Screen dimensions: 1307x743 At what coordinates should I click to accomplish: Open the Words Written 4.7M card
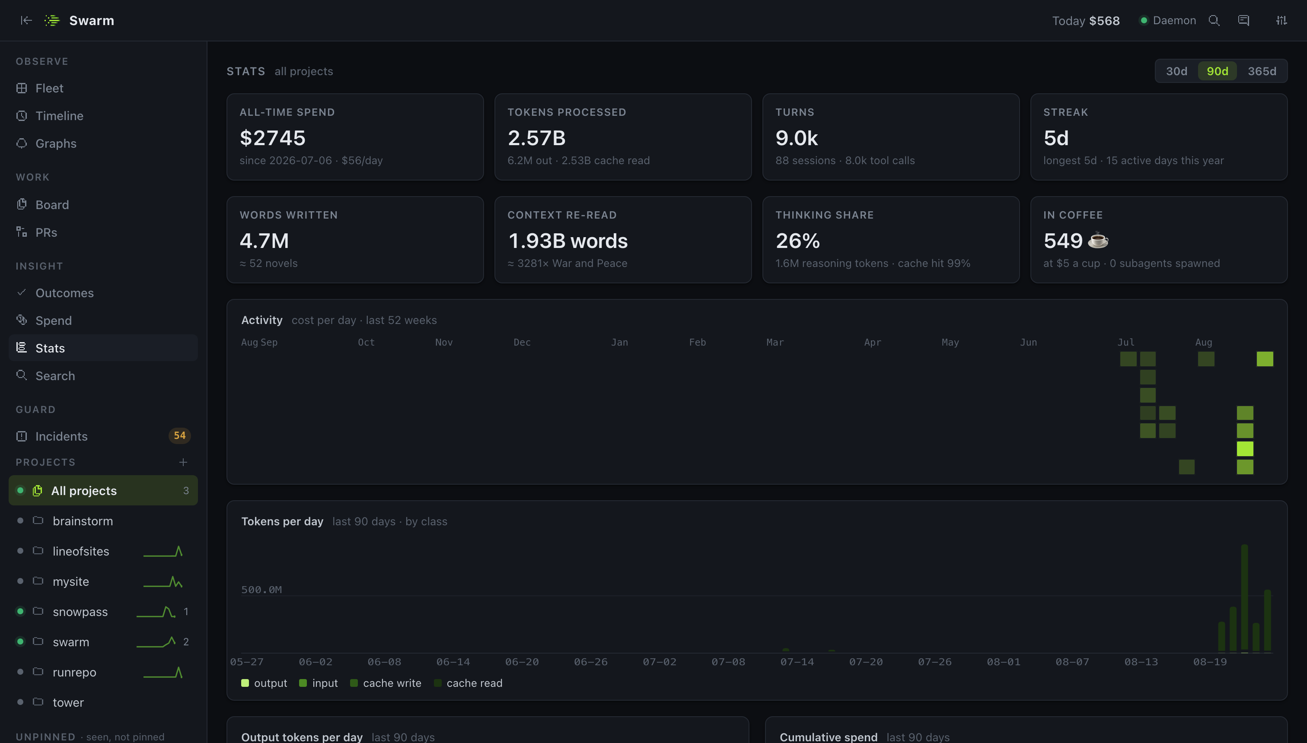point(355,240)
